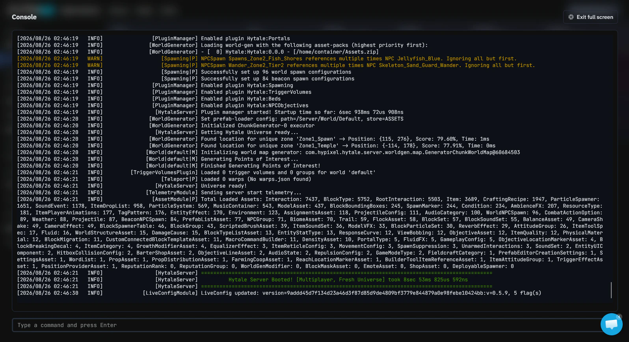The image size is (629, 342).
Task: Select the Jellyfish_Blue WARN log line
Action: coord(267,59)
